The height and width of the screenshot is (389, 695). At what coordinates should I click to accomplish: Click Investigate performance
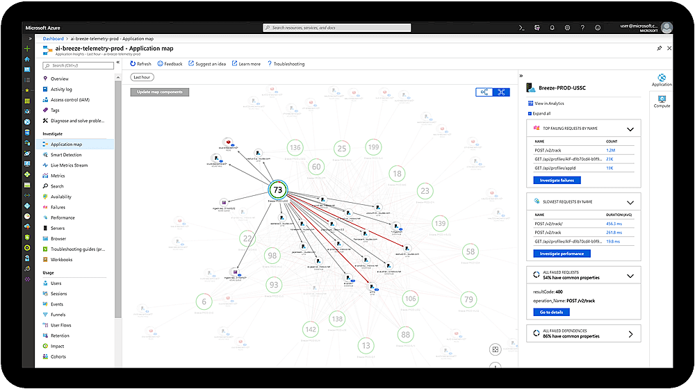(562, 254)
